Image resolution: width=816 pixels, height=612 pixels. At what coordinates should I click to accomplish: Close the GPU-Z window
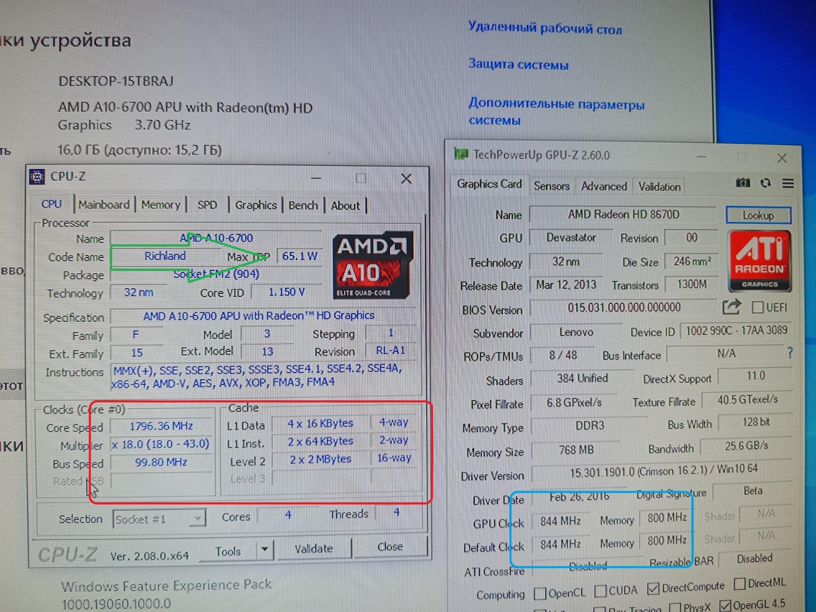pos(782,158)
